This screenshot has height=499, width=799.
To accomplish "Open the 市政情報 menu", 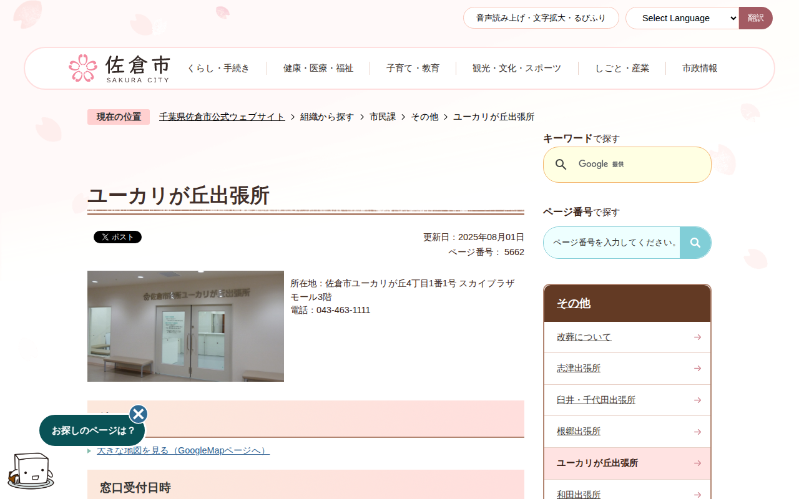I will point(700,68).
